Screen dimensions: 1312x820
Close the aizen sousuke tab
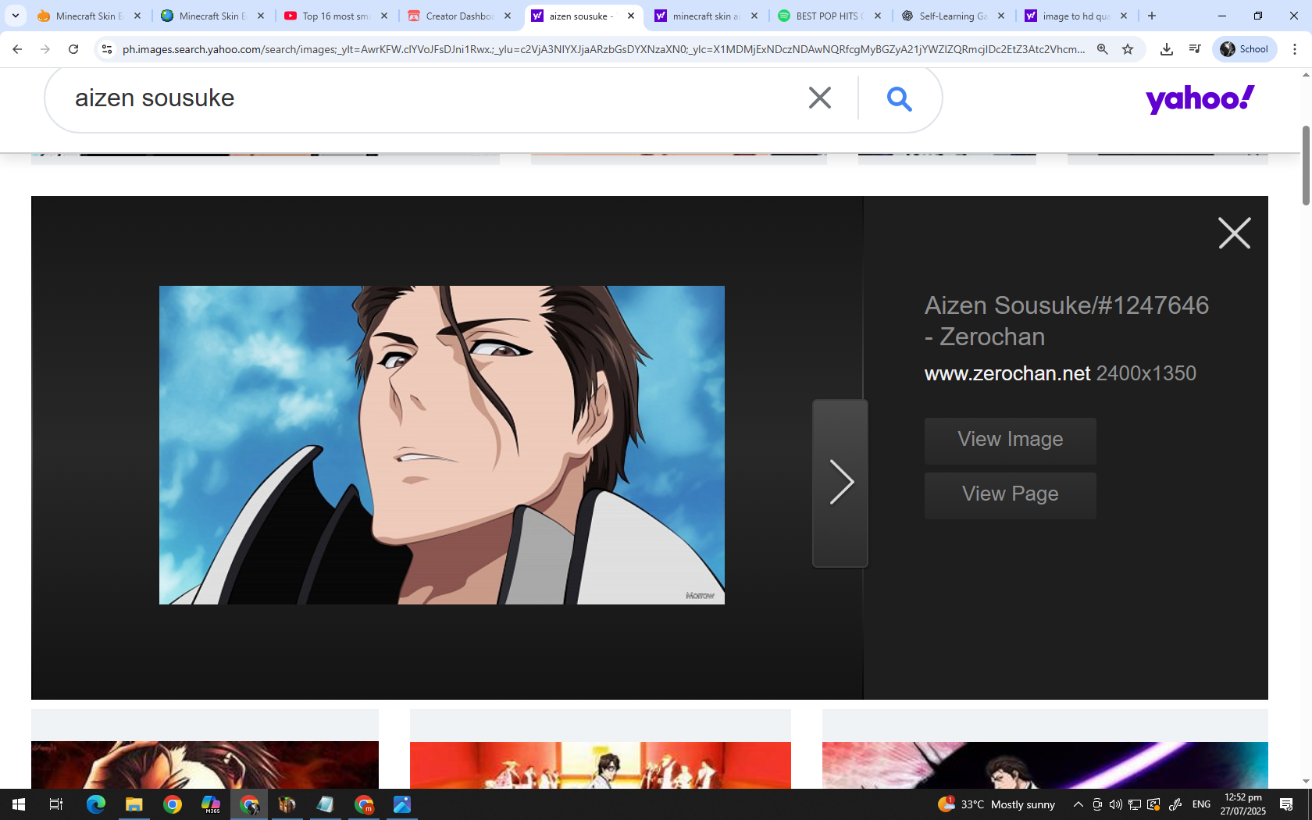(631, 16)
